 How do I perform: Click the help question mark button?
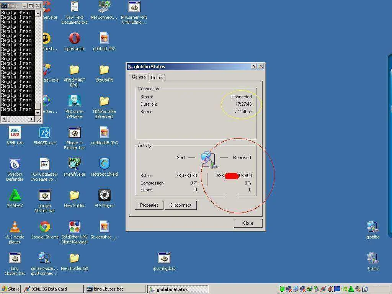pos(254,67)
